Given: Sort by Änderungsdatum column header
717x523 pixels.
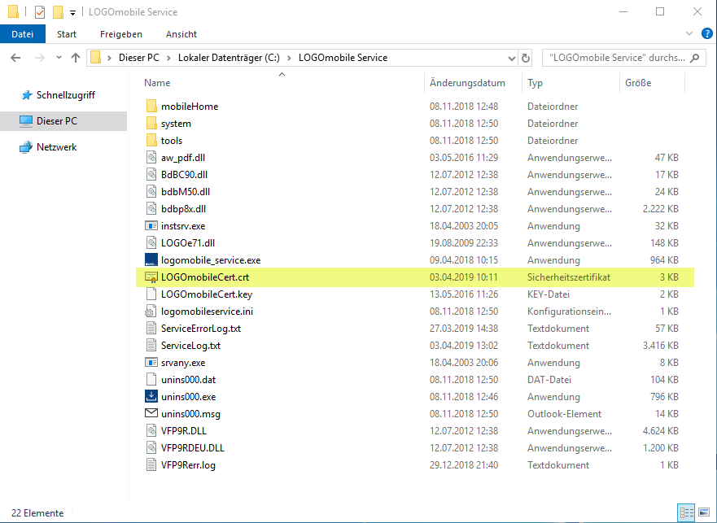Looking at the screenshot, I should (473, 83).
